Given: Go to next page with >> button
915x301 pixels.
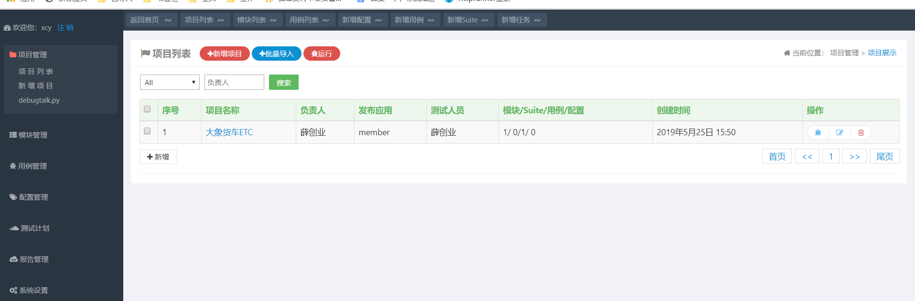Looking at the screenshot, I should [855, 156].
